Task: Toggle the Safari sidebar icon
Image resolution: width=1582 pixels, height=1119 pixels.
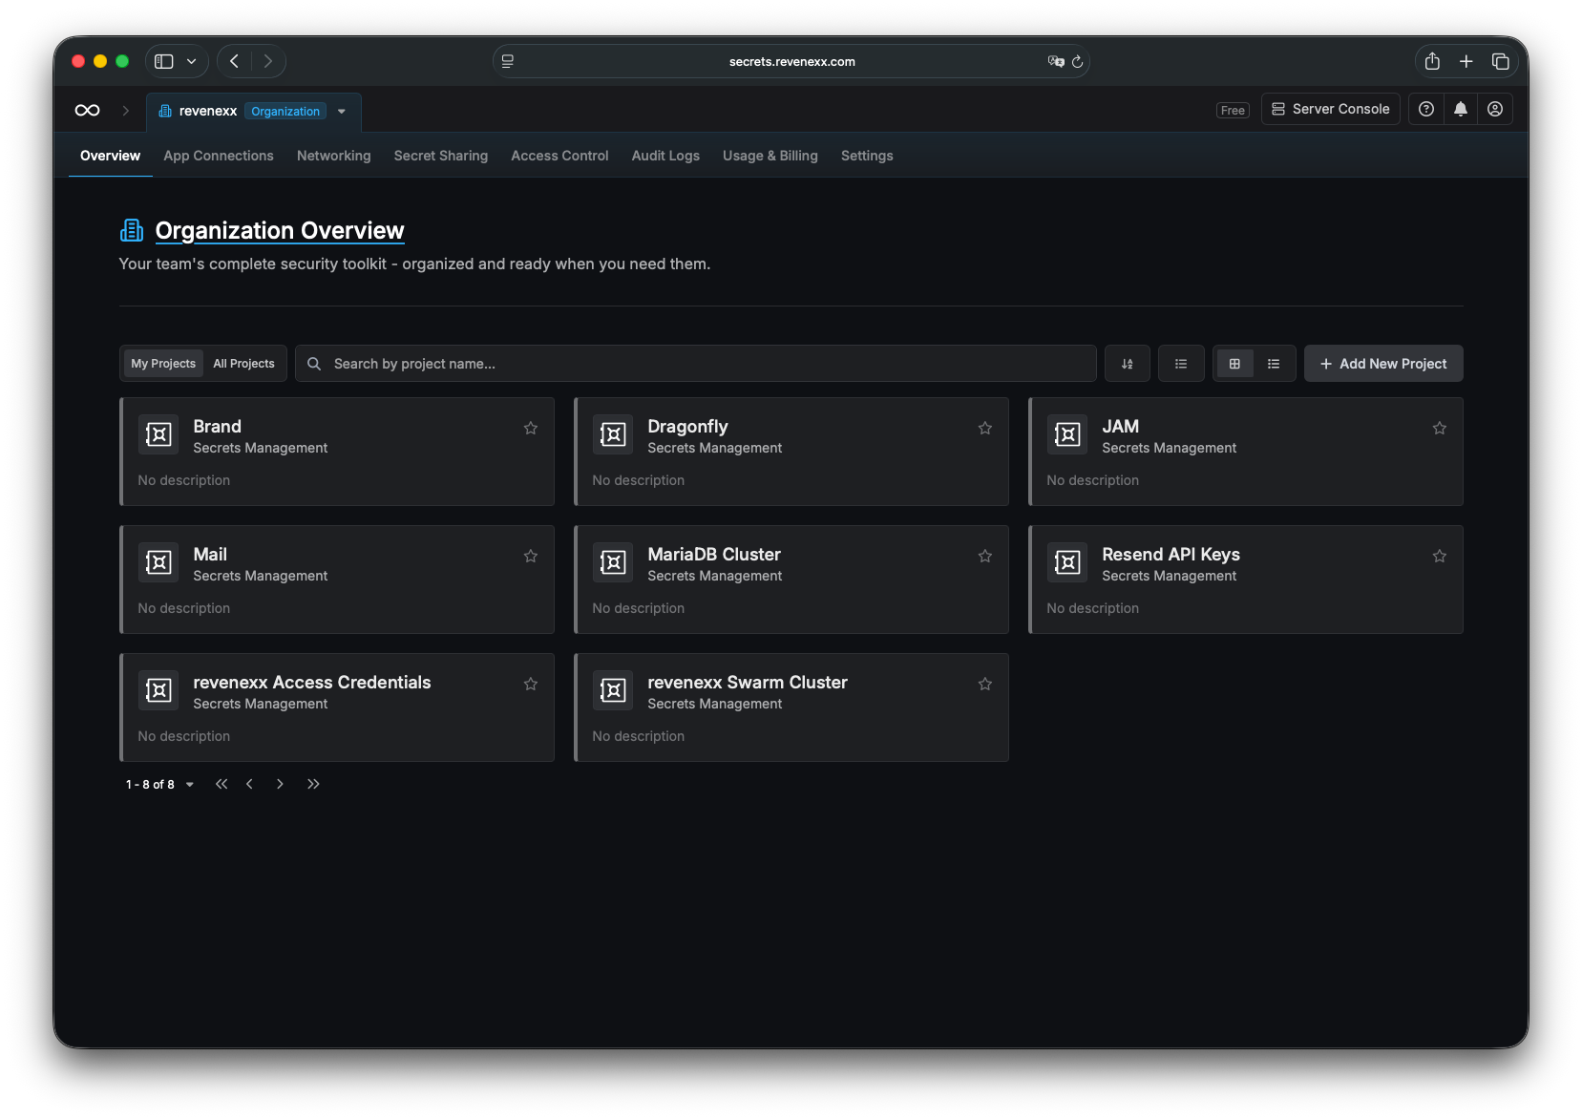Action: pyautogui.click(x=164, y=61)
